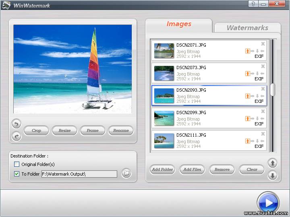Set DSCN2099.JPG orientation with orange up arrow
The image size is (290, 217).
(247, 119)
